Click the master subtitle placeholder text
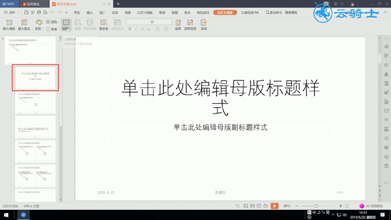The width and height of the screenshot is (391, 220). (220, 128)
